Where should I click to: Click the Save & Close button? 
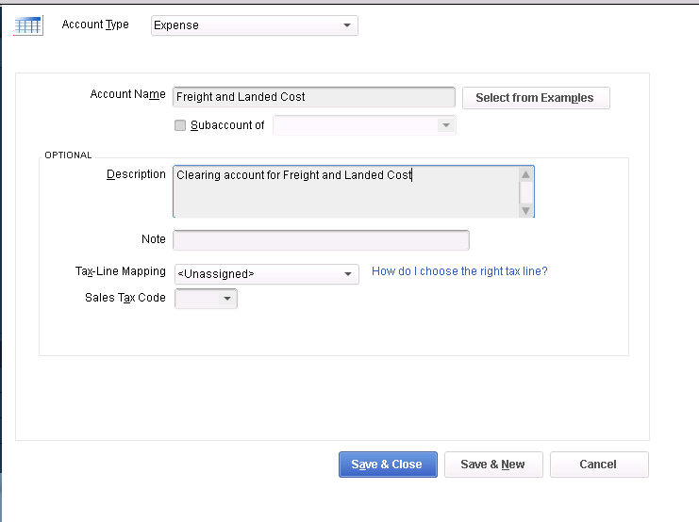coord(387,465)
